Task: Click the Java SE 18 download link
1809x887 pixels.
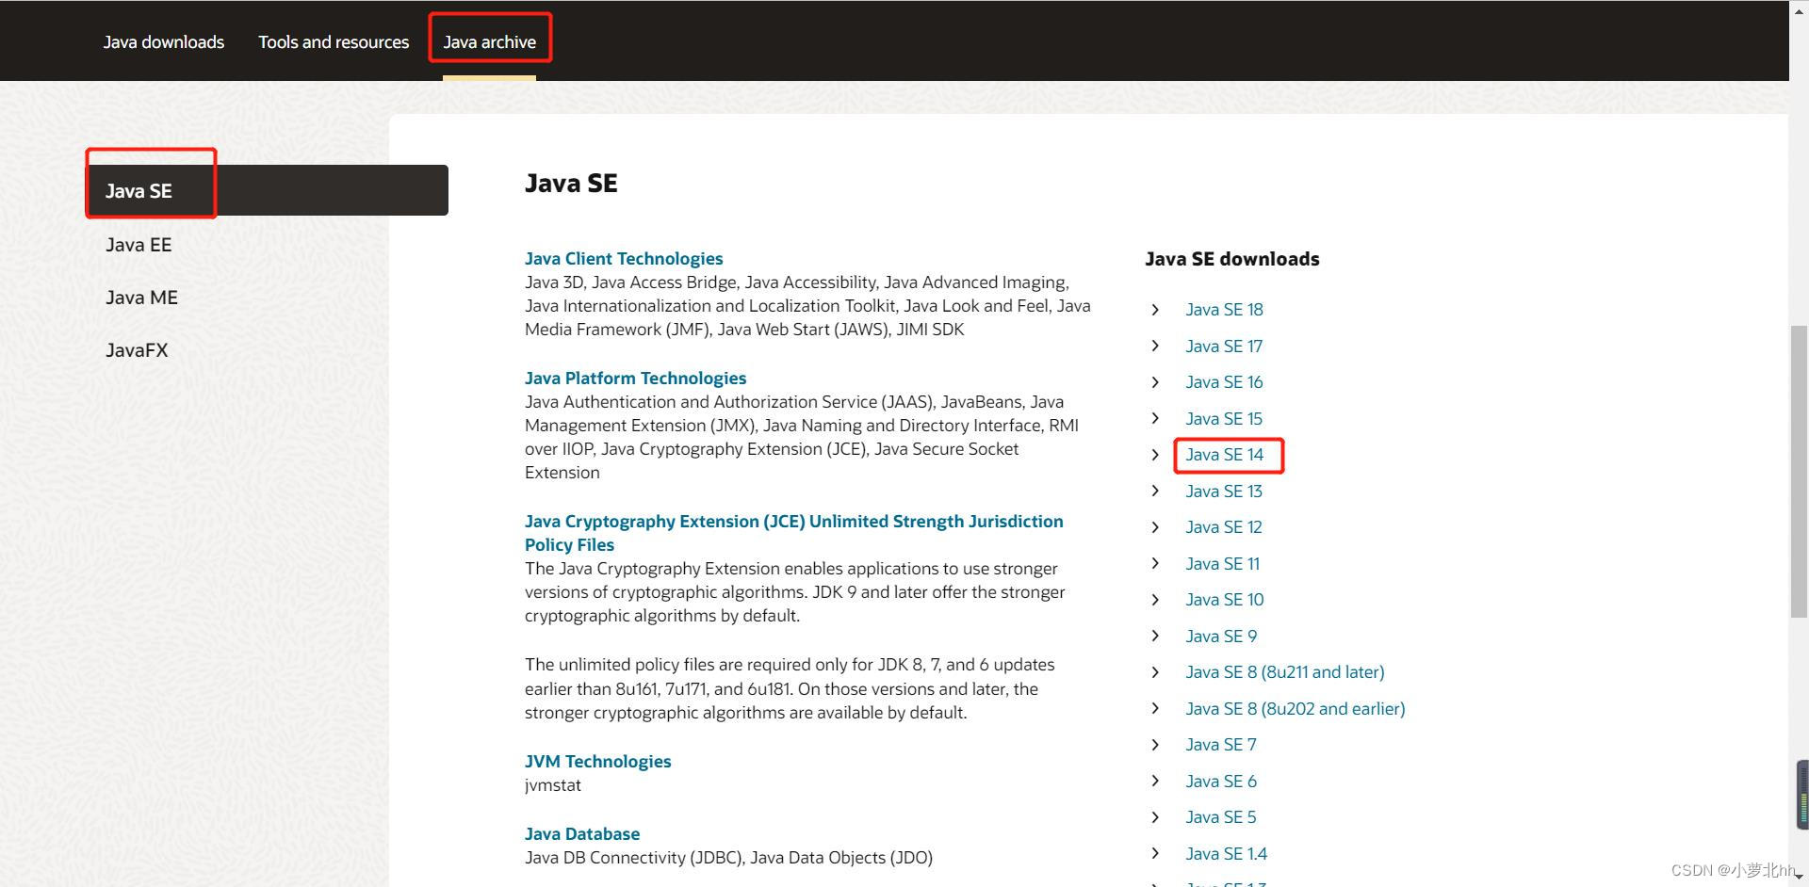Action: pos(1224,309)
